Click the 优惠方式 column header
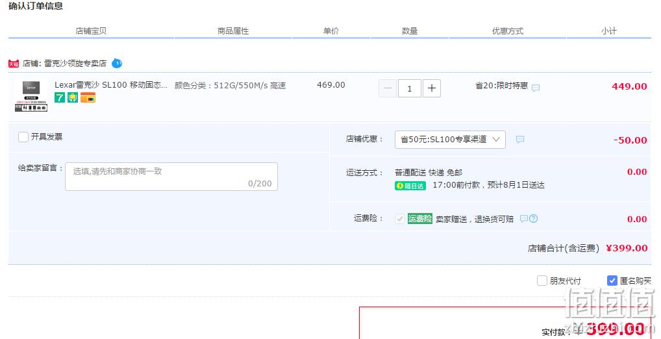 coord(508,31)
